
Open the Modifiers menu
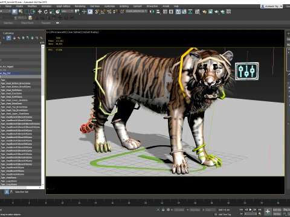pos(32,6)
